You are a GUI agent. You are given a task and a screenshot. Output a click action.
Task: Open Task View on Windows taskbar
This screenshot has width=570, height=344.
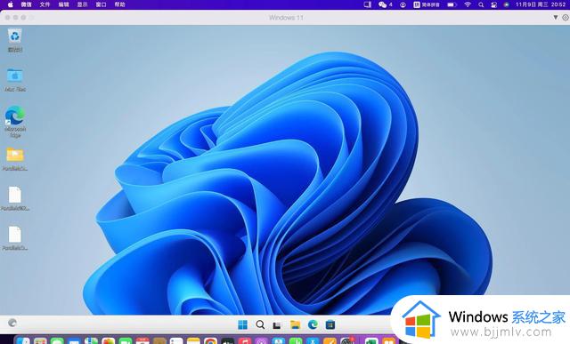tap(277, 324)
